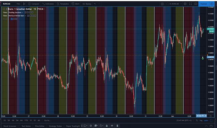The height and width of the screenshot is (128, 217).
Task: Open Vertical Period Bars settings
Action: click(x=31, y=16)
